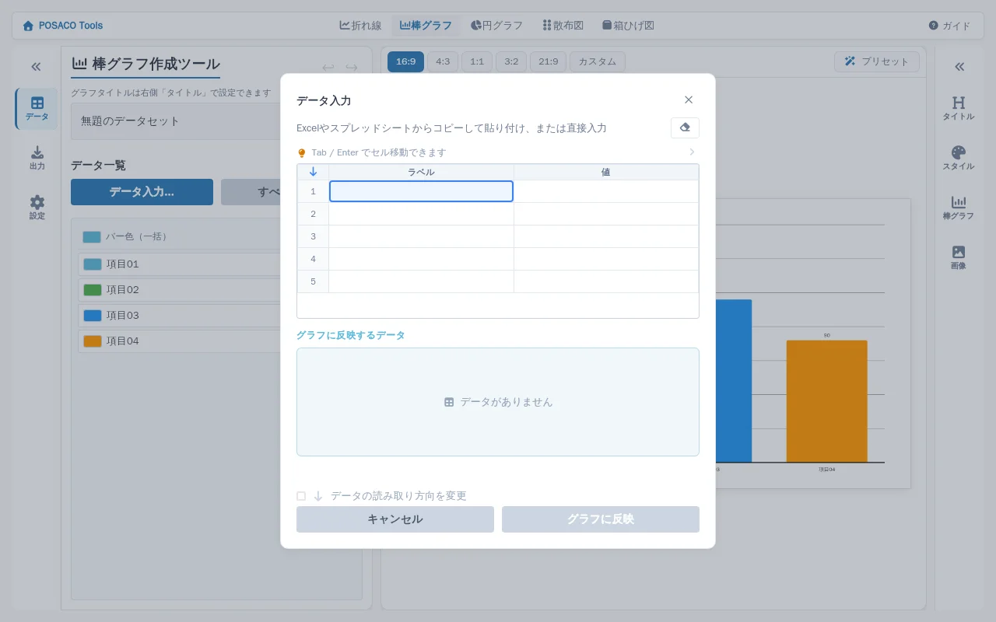Open the タイトル panel with the H icon

pos(959,109)
